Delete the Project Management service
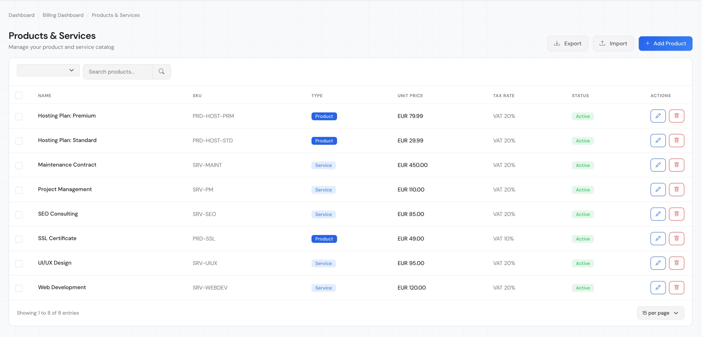This screenshot has width=702, height=337. [676, 189]
